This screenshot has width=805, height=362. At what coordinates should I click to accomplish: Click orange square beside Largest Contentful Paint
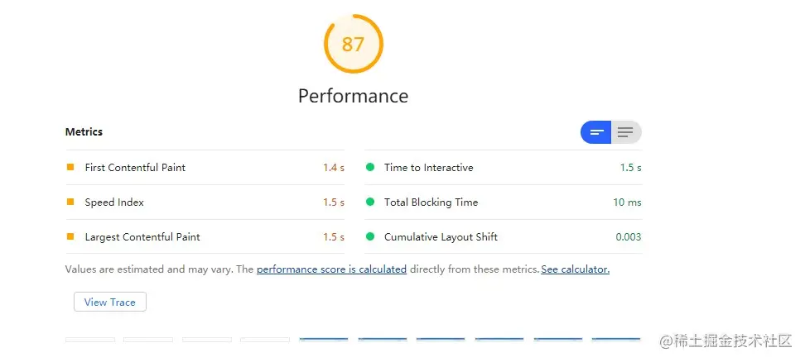pyautogui.click(x=70, y=236)
